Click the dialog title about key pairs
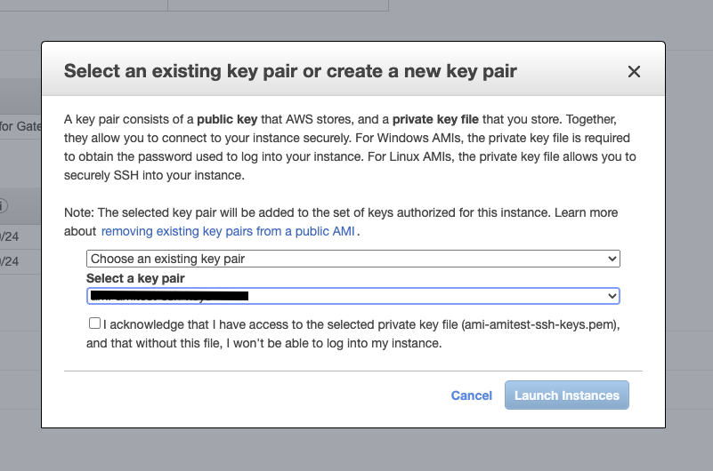713x471 pixels. coord(290,71)
